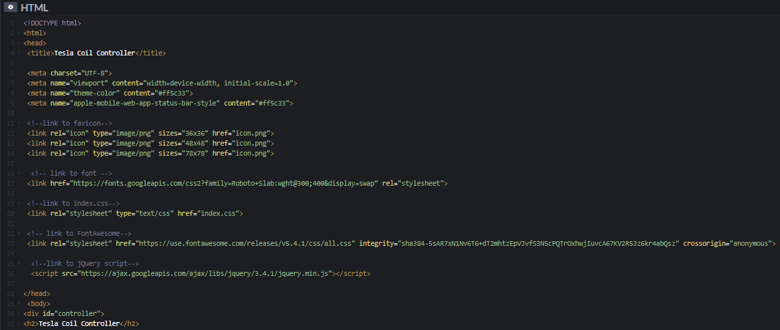Collapse the index.css comment fold on line 19
780x330 pixels.
pos(18,203)
